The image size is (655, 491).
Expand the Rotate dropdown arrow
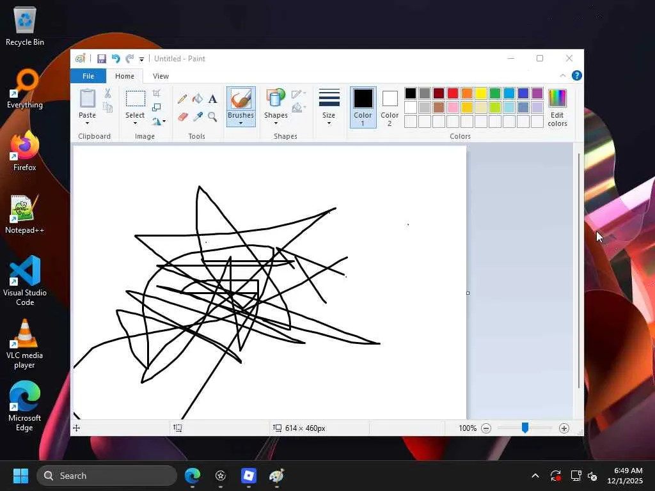(x=164, y=121)
